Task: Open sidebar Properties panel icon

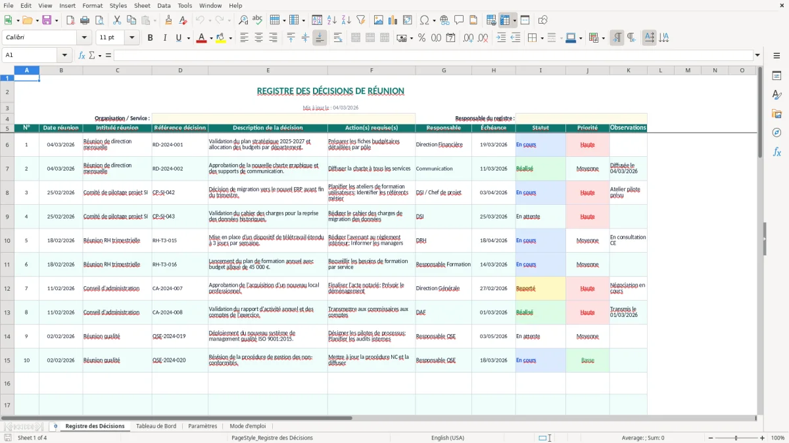Action: click(x=777, y=75)
